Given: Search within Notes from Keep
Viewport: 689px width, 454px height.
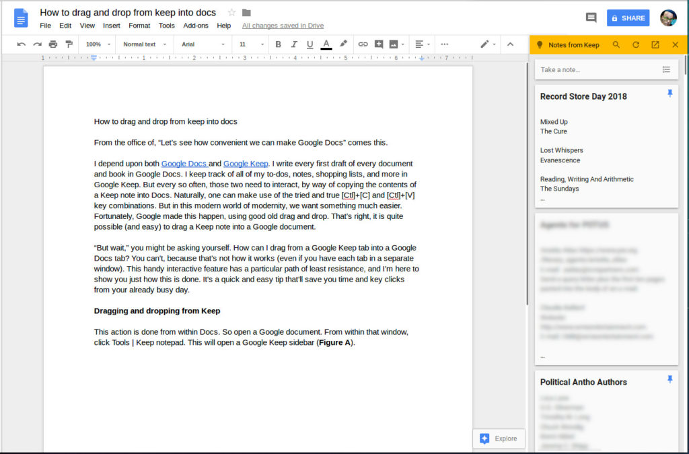Looking at the screenshot, I should [617, 44].
